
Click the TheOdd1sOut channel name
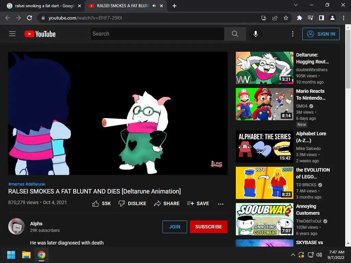click(x=309, y=221)
